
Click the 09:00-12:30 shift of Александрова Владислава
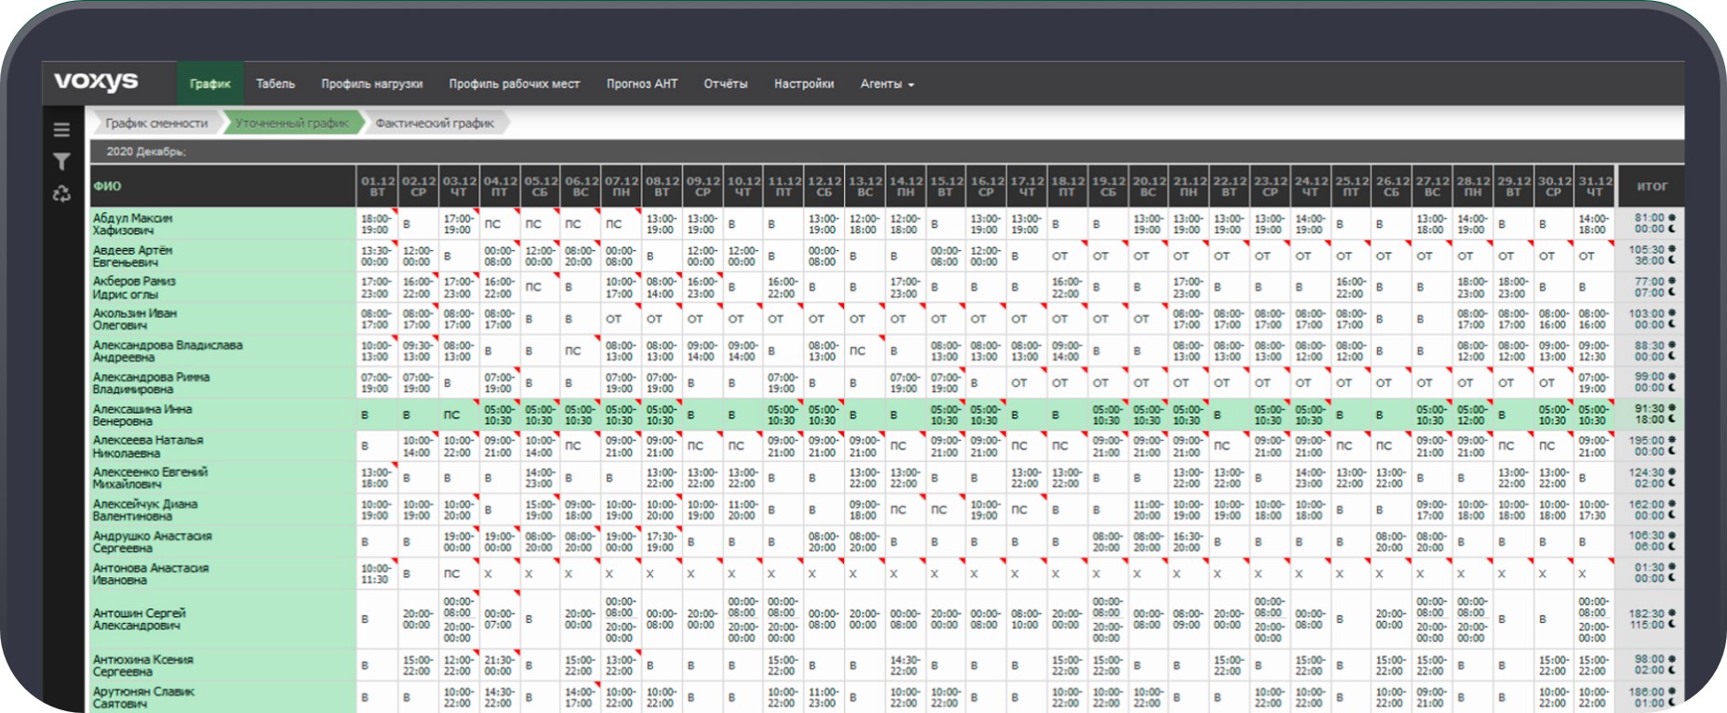[1593, 350]
